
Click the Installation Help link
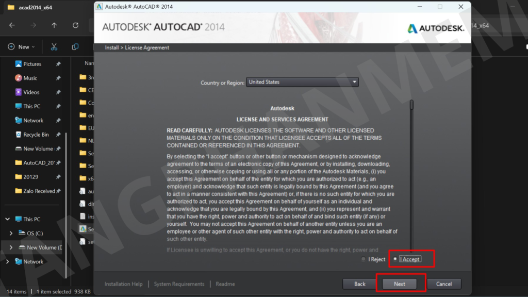(x=123, y=284)
